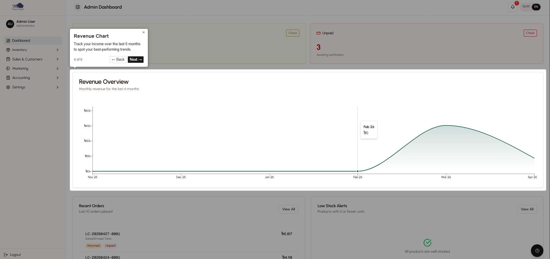Click the notification bell icon
The width and height of the screenshot is (550, 259).
pos(512,7)
